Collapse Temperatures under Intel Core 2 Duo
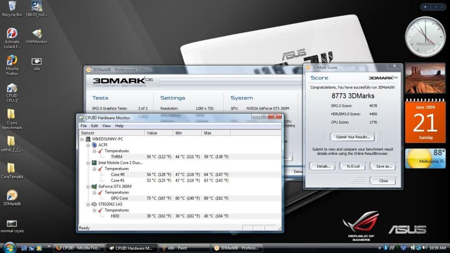 [x=95, y=169]
